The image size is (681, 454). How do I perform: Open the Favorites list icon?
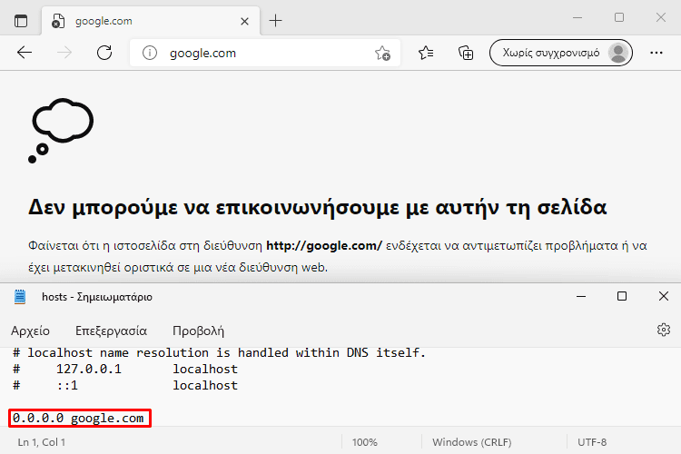[426, 53]
